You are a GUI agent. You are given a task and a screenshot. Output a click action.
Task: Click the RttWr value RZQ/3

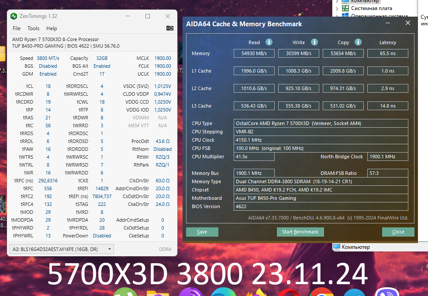[162, 157]
